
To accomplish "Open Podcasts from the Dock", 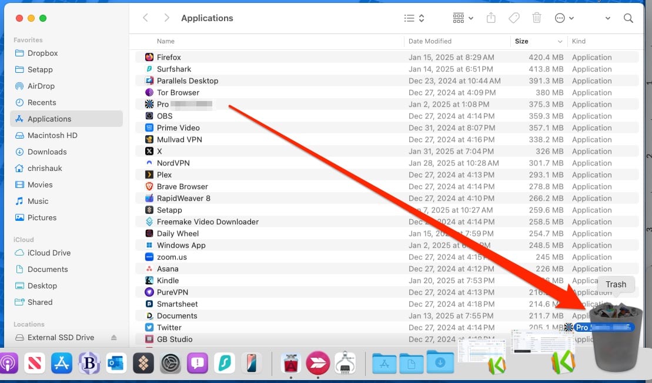I will tap(8, 362).
